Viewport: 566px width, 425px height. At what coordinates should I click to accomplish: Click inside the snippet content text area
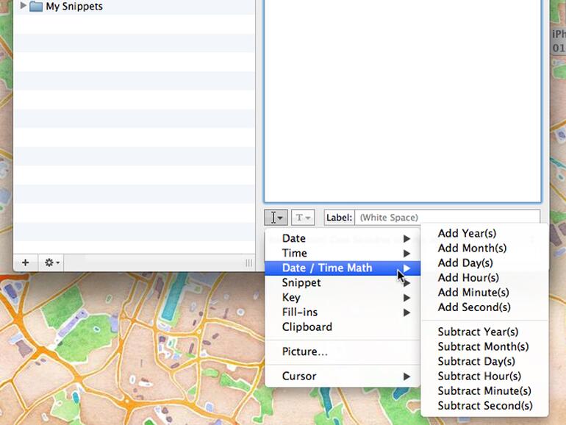402,103
